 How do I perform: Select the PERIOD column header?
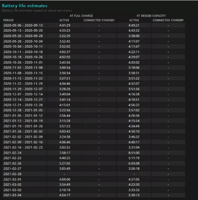[x=9, y=20]
